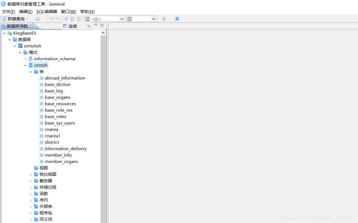The height and width of the screenshot is (223, 358).
Task: Collapse the omtxhzh database node
Action: [15, 46]
